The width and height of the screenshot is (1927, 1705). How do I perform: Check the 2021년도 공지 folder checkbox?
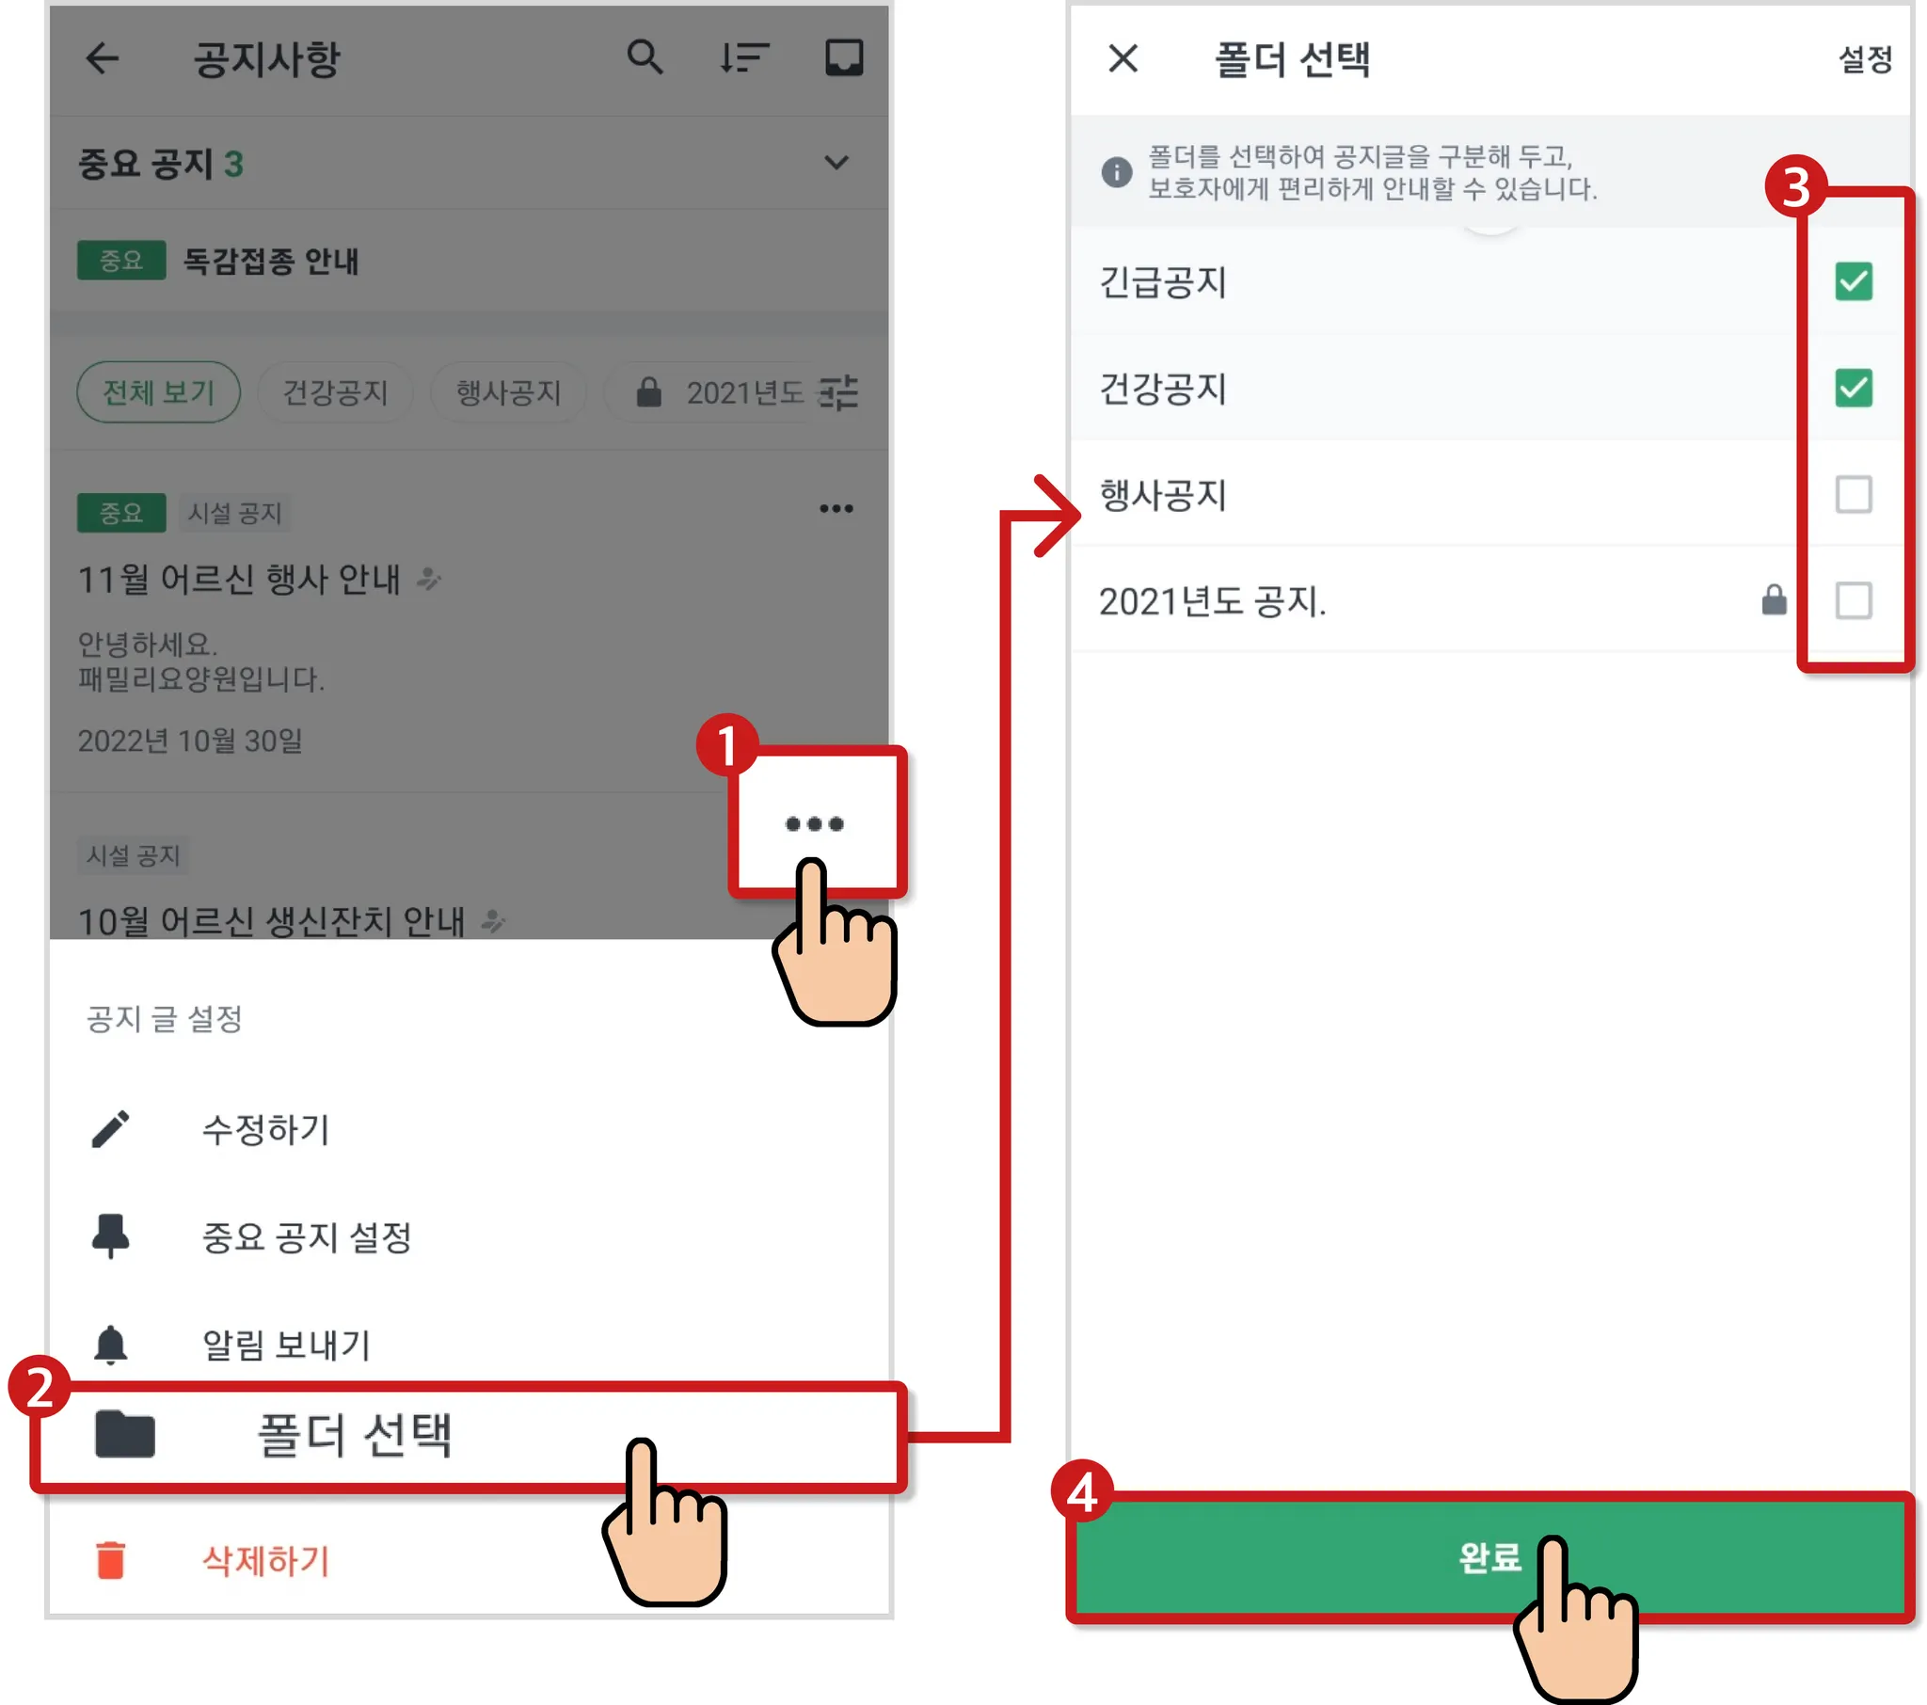[x=1853, y=600]
